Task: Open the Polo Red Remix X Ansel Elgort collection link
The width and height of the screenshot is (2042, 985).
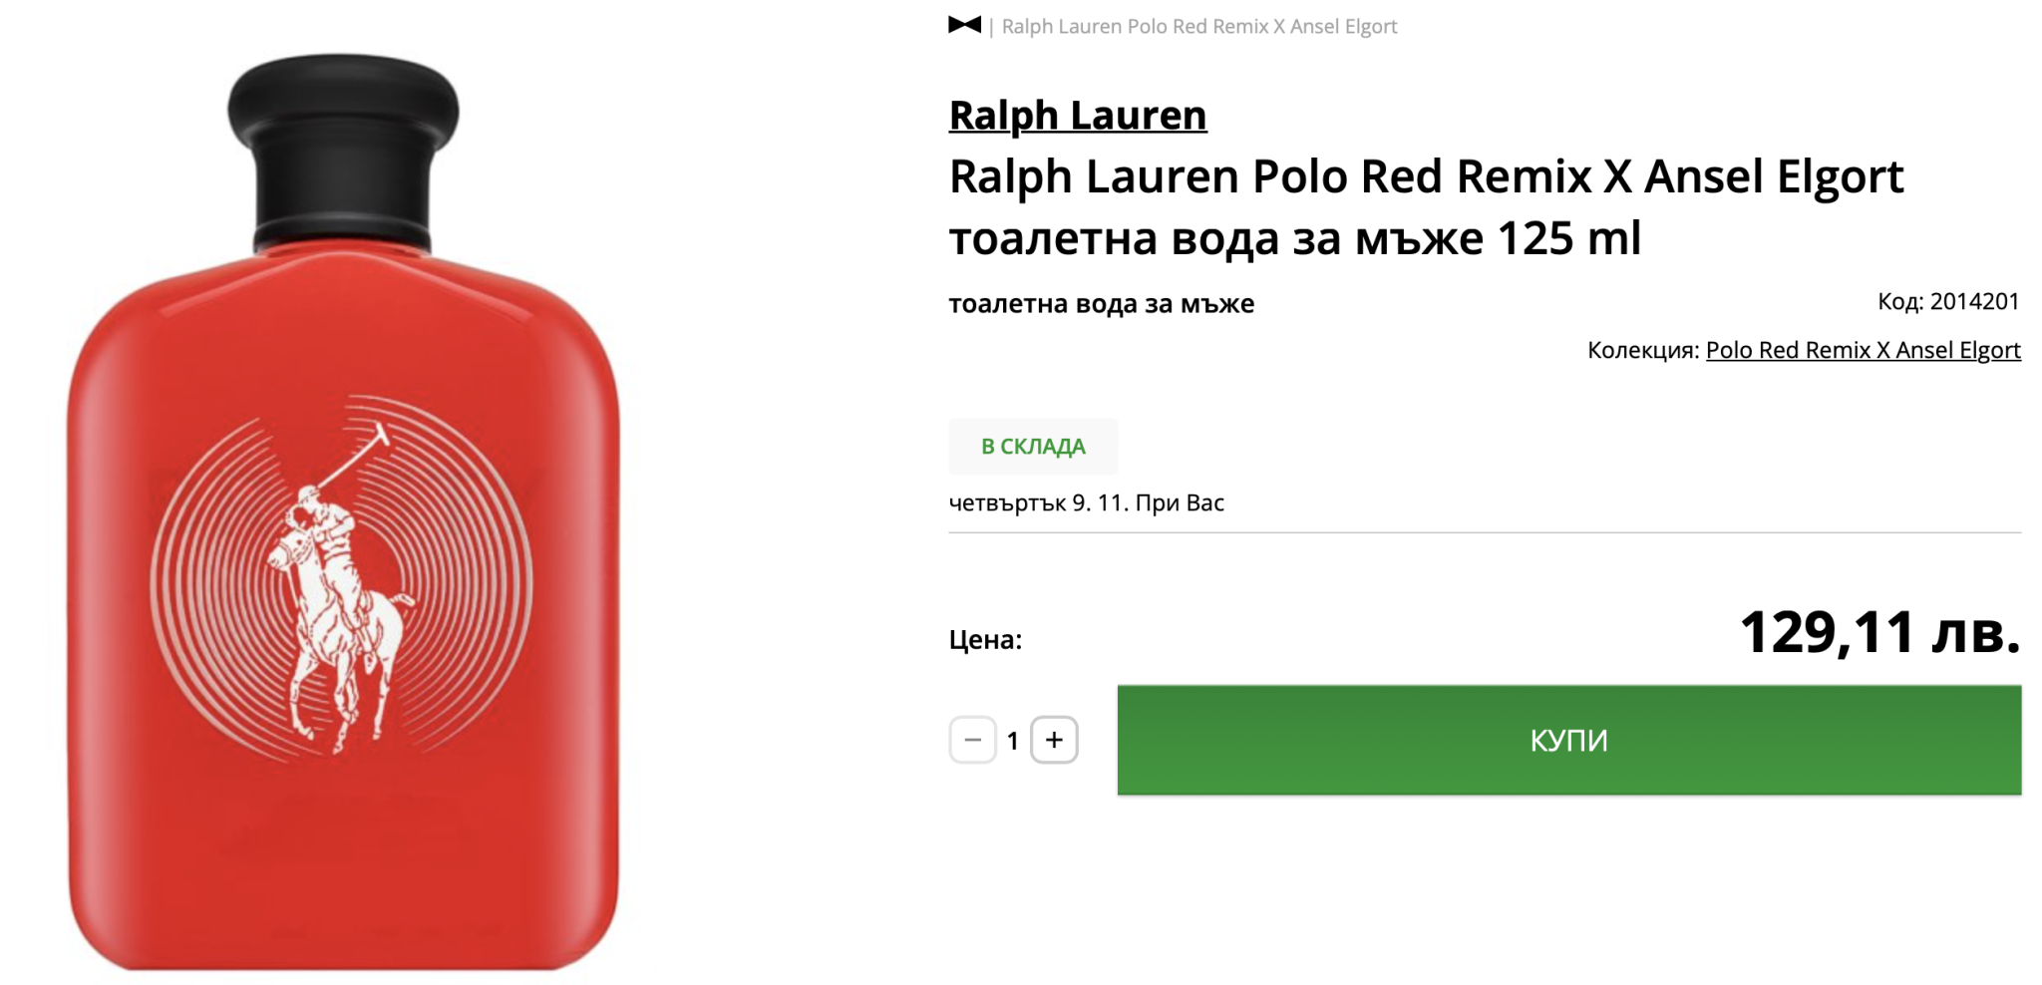Action: (x=1864, y=350)
